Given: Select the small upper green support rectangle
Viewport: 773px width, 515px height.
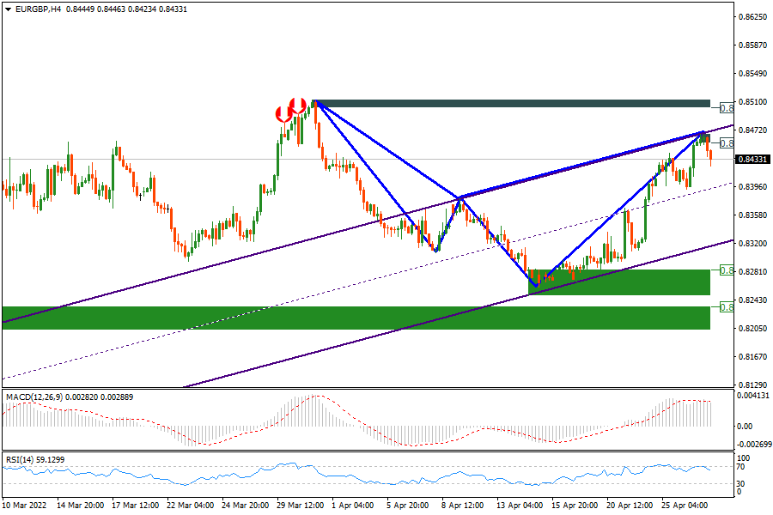Looking at the screenshot, I should point(618,282).
